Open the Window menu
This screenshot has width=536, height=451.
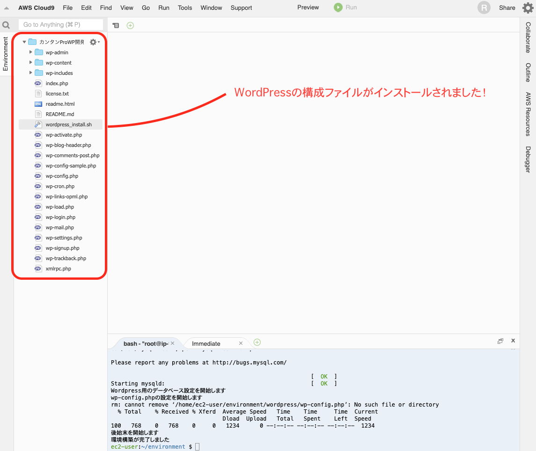pyautogui.click(x=211, y=8)
